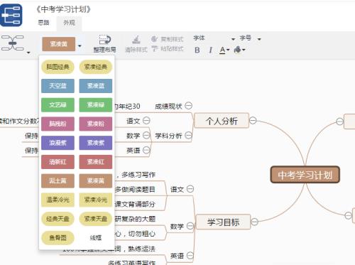Open the mind map layout template icon
The width and height of the screenshot is (355, 265).
point(13,43)
